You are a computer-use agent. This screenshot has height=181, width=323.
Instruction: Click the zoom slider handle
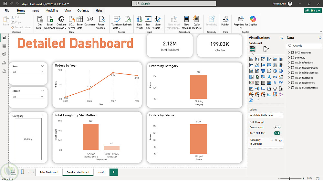[290, 178]
